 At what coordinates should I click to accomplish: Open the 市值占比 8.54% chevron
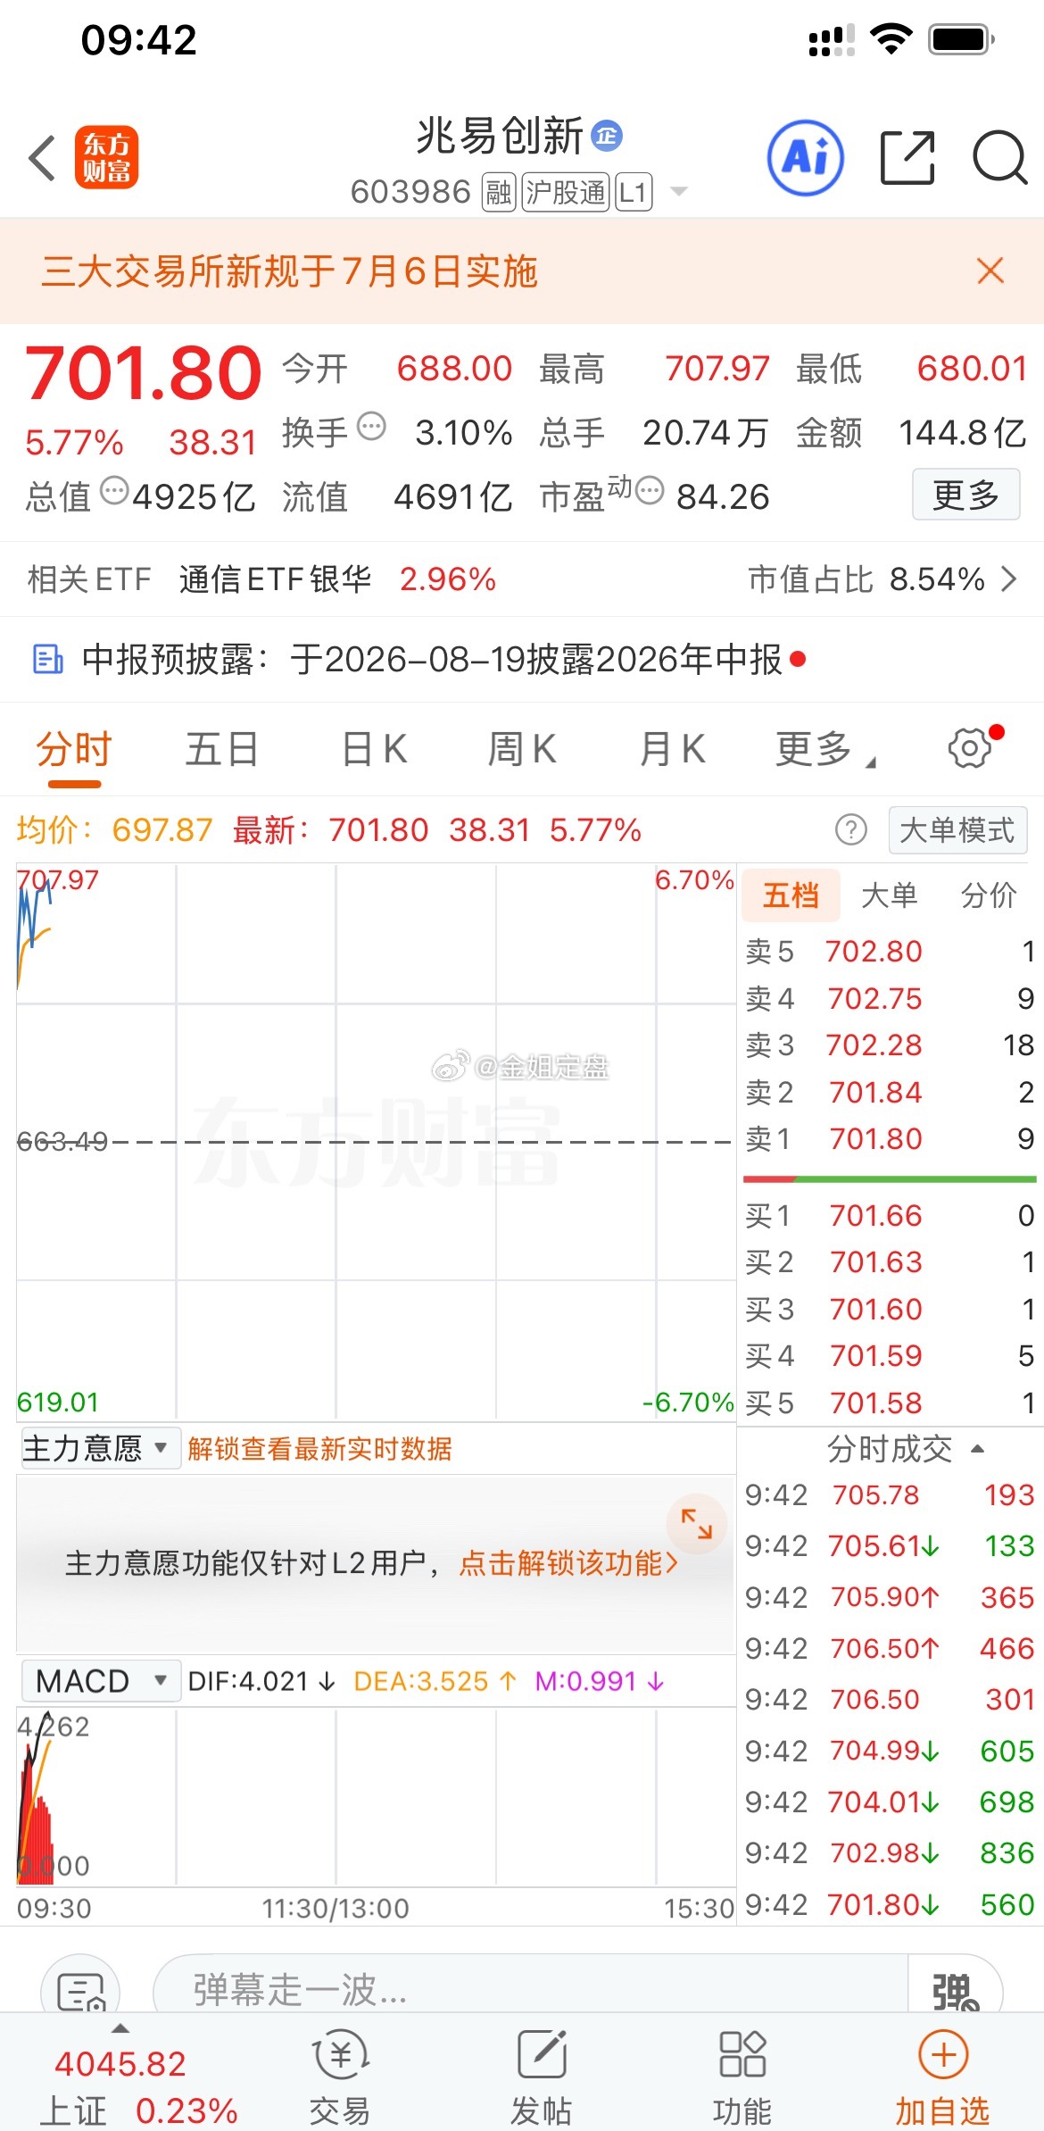[x=1009, y=579]
